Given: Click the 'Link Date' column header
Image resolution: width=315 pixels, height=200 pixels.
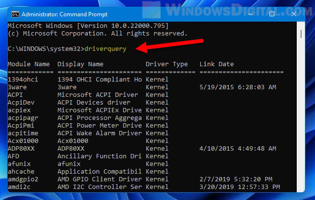Looking at the screenshot, I should point(217,64).
